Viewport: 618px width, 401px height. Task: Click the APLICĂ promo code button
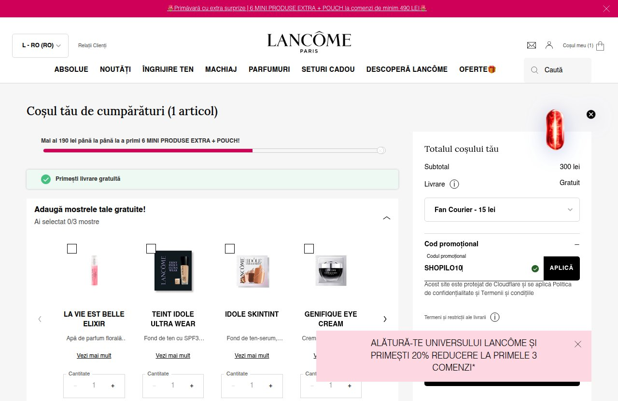click(x=562, y=268)
